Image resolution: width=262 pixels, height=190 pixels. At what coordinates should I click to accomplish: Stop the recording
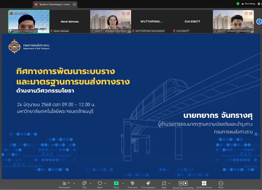pyautogui.click(x=185, y=183)
